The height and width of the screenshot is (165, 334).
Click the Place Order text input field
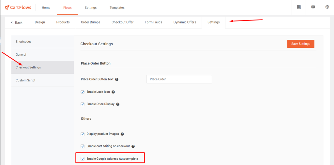tap(179, 79)
